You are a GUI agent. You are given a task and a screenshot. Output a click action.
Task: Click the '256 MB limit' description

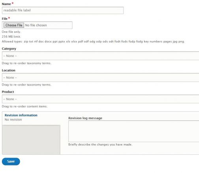(x=11, y=36)
